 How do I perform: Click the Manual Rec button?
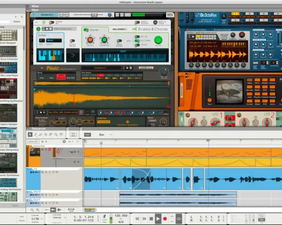tap(33, 142)
